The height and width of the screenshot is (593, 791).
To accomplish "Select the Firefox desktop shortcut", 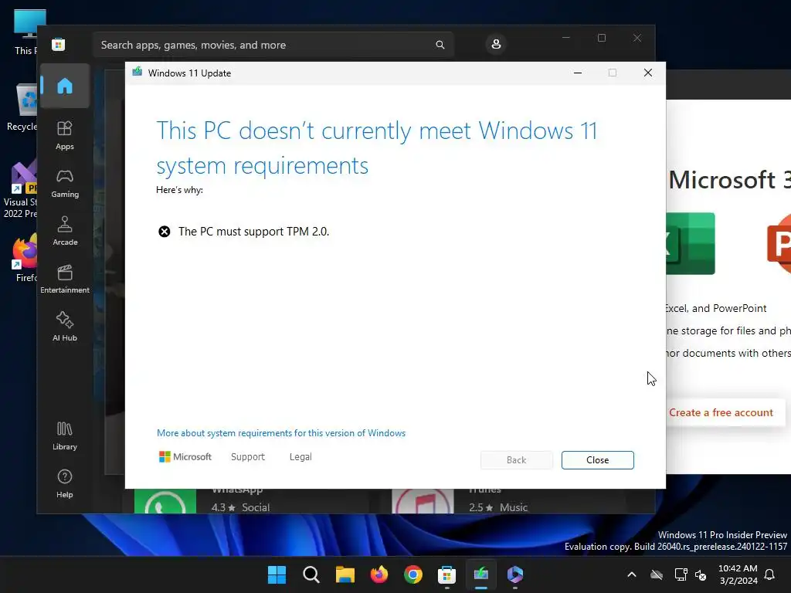I will [25, 259].
